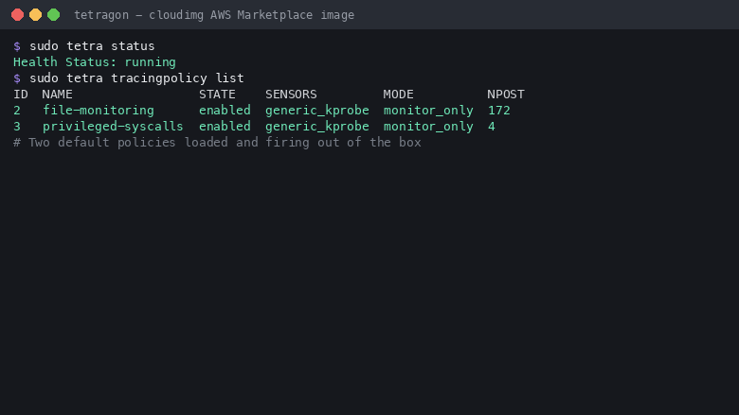Click the SENSORS column header

pyautogui.click(x=291, y=94)
